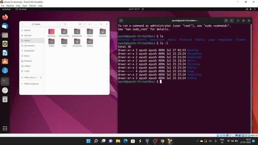The height and width of the screenshot is (145, 258).
Task: Open the Help icon in the dock
Action: [5, 70]
